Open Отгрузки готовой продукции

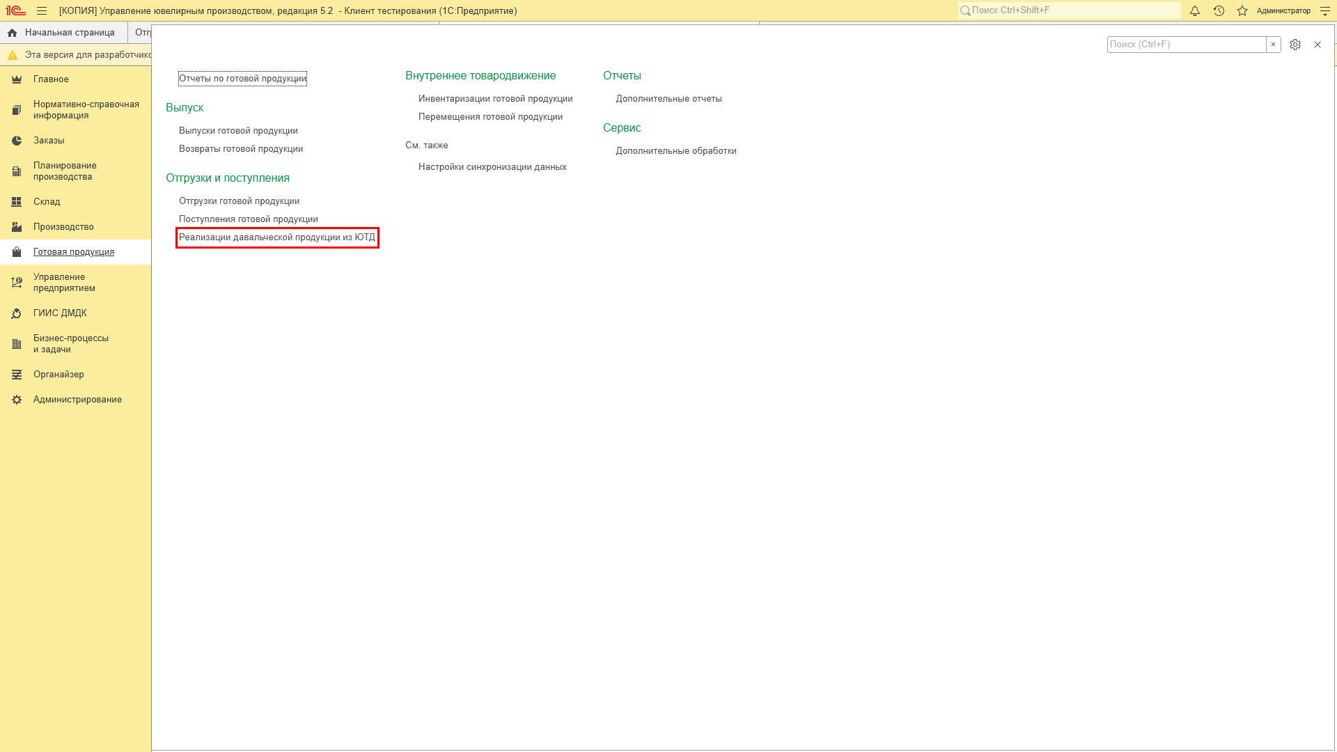coord(239,201)
